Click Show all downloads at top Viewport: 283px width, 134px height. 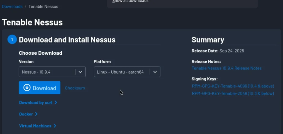coord(130,1)
